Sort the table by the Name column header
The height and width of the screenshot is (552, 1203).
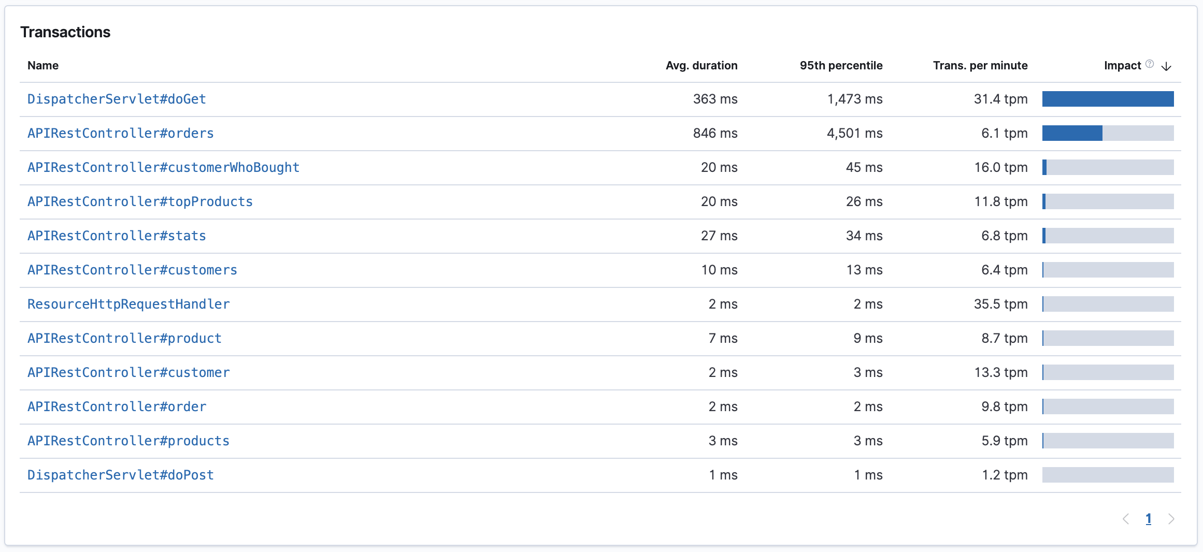point(44,65)
